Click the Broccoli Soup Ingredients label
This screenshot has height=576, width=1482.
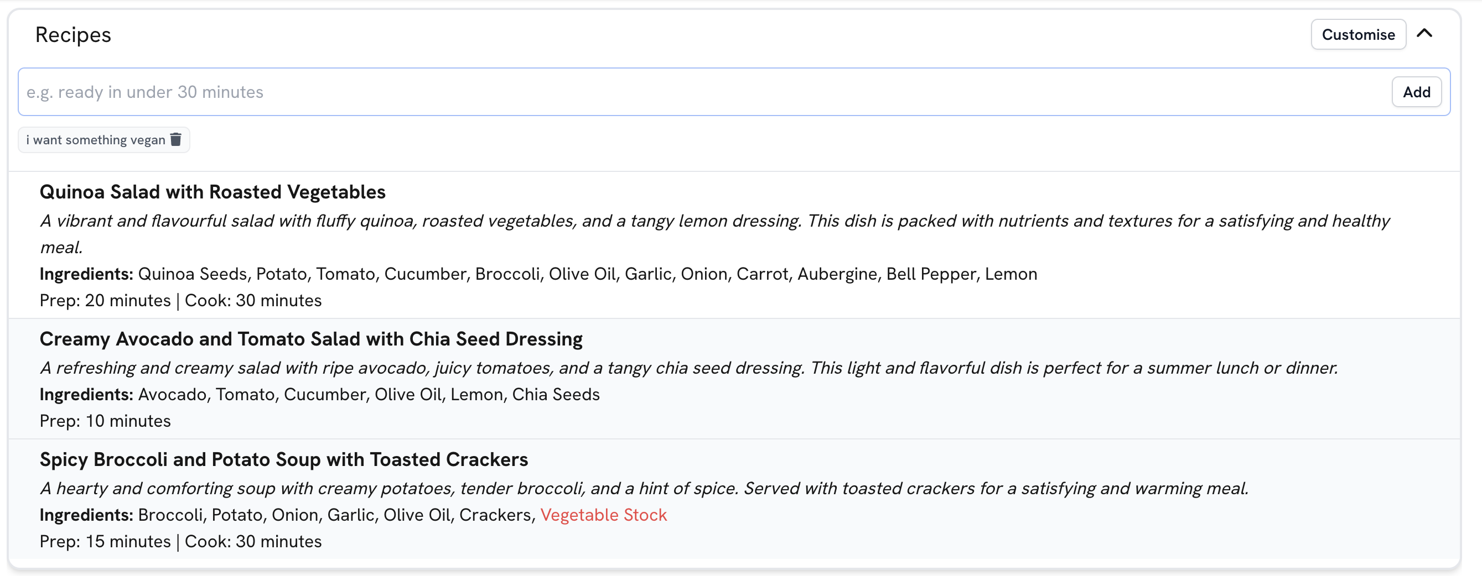coord(86,515)
